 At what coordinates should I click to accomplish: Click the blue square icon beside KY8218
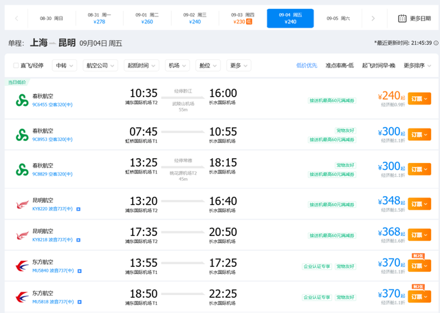[78, 240]
